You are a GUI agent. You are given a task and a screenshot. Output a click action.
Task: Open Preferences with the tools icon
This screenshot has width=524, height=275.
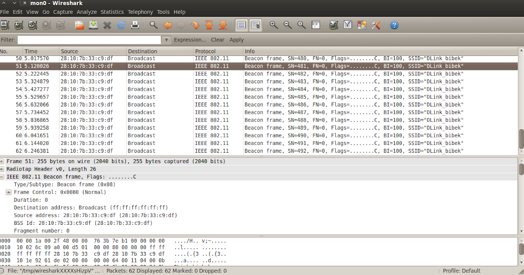[x=376, y=25]
